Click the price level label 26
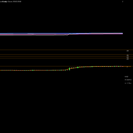 click(x=127, y=55)
